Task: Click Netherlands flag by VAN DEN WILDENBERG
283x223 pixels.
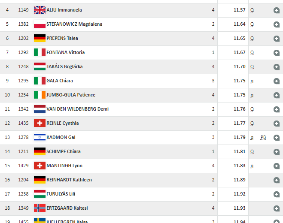Action: [40, 109]
